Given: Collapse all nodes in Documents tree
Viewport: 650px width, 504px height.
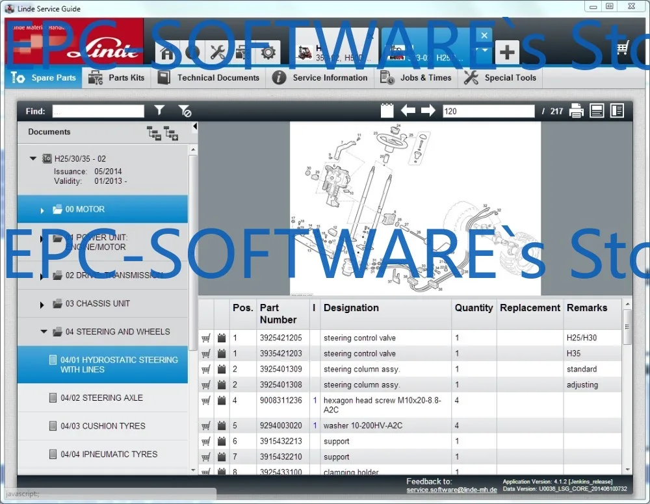Looking at the screenshot, I should [154, 133].
